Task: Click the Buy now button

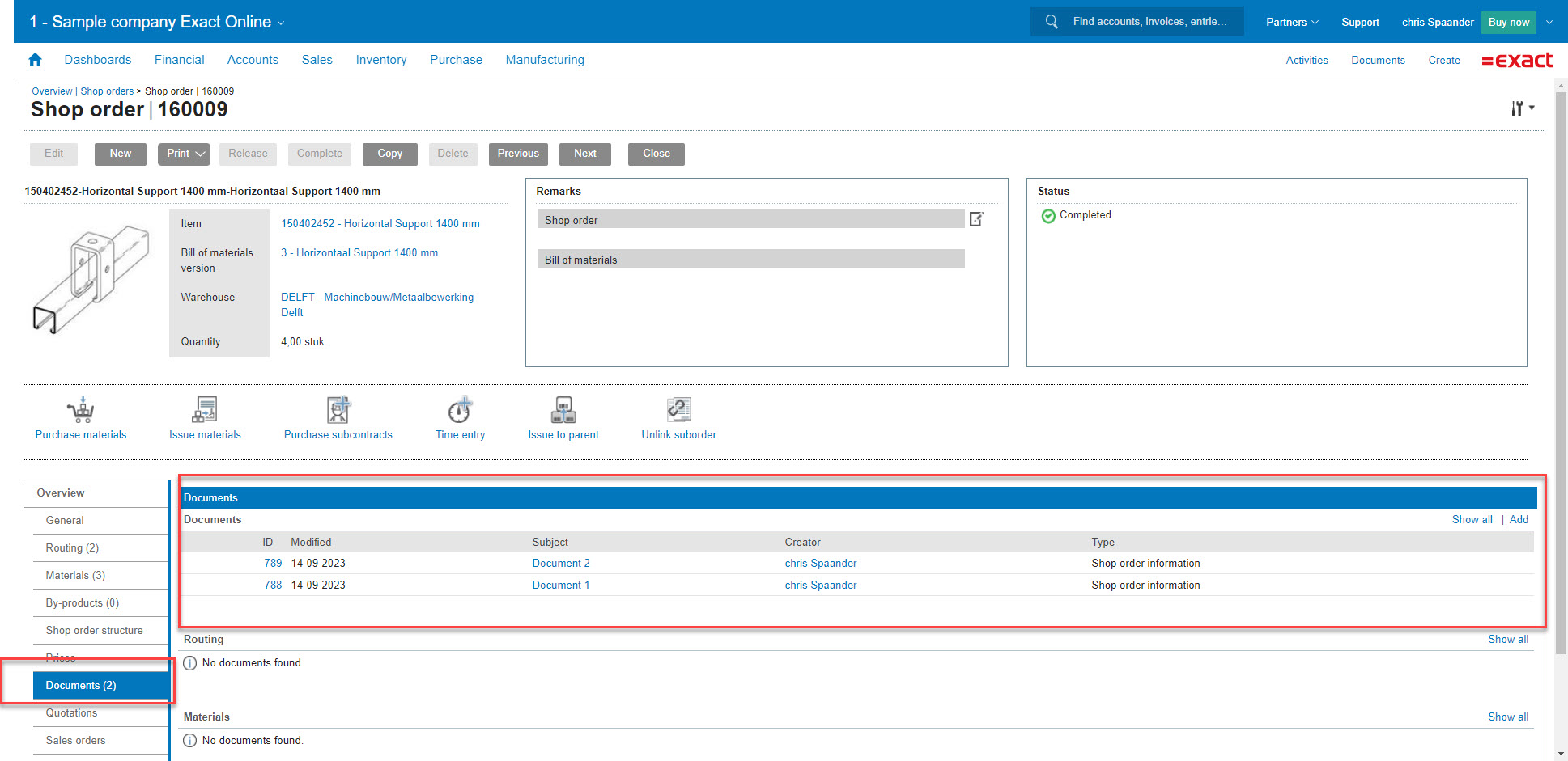Action: (x=1509, y=22)
